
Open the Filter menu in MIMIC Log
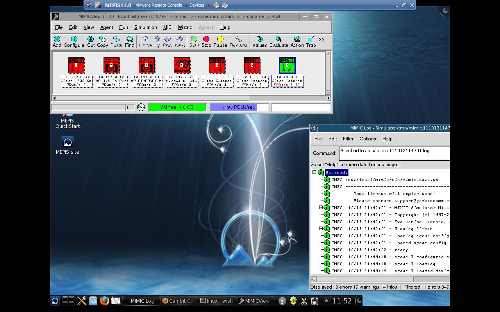pos(348,139)
